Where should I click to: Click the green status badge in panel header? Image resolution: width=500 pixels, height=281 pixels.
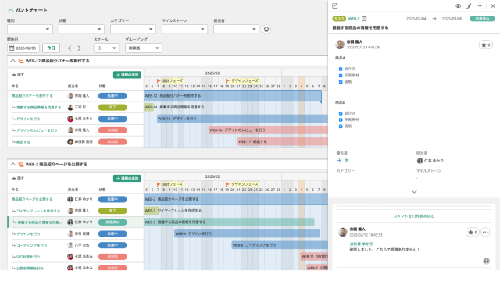coord(482,19)
